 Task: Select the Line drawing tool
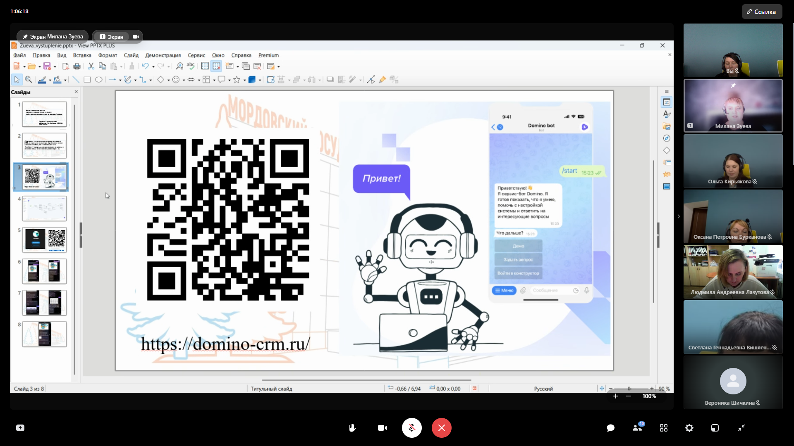pos(76,80)
